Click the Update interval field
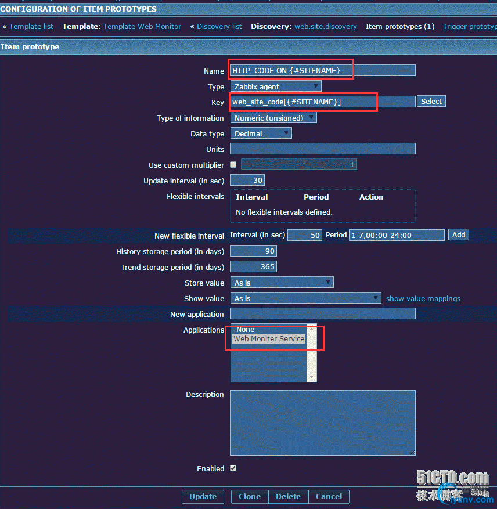 [247, 180]
